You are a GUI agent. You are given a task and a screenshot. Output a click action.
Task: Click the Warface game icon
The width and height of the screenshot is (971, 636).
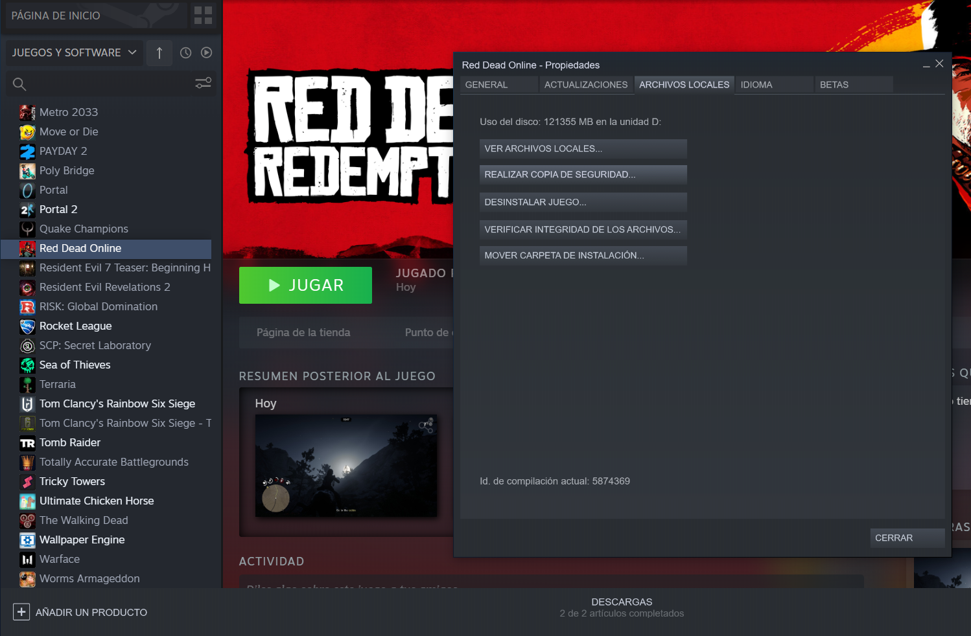point(27,560)
